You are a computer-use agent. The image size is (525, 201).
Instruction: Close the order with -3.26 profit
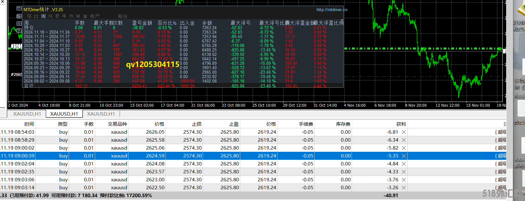403,188
